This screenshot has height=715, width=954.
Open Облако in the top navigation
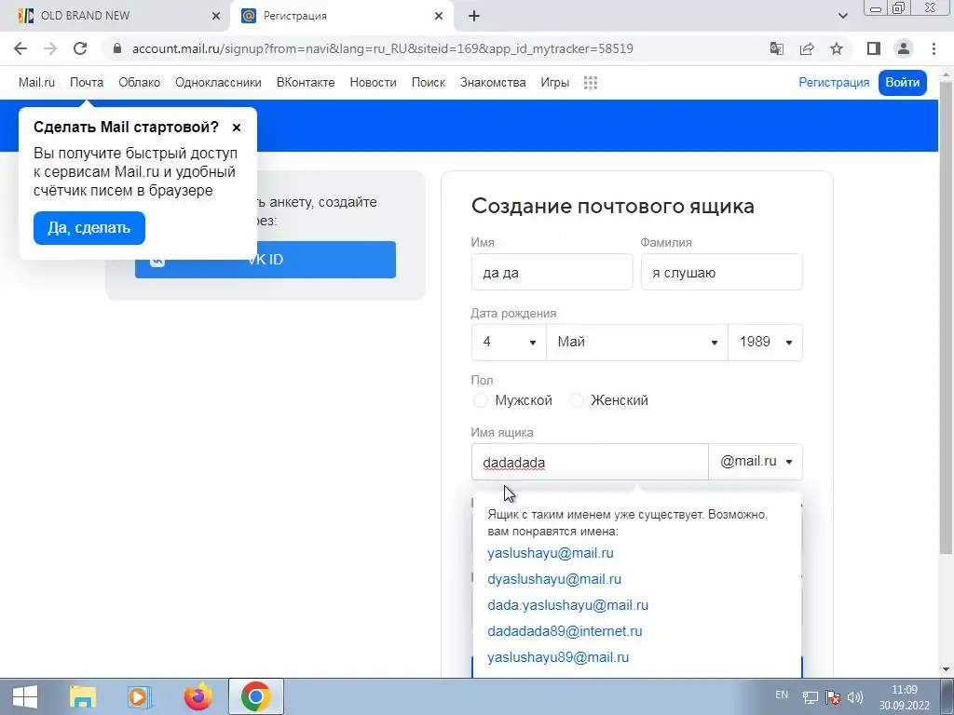click(140, 83)
